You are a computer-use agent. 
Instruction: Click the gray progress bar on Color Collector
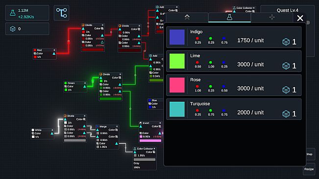coord(145,159)
